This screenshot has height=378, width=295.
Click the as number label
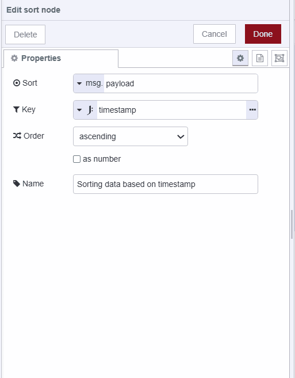pyautogui.click(x=102, y=159)
